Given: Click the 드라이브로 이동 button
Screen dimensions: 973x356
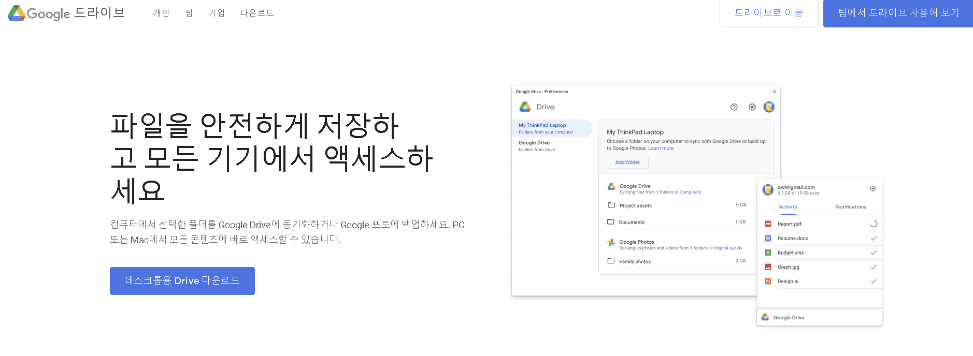Looking at the screenshot, I should click(769, 13).
